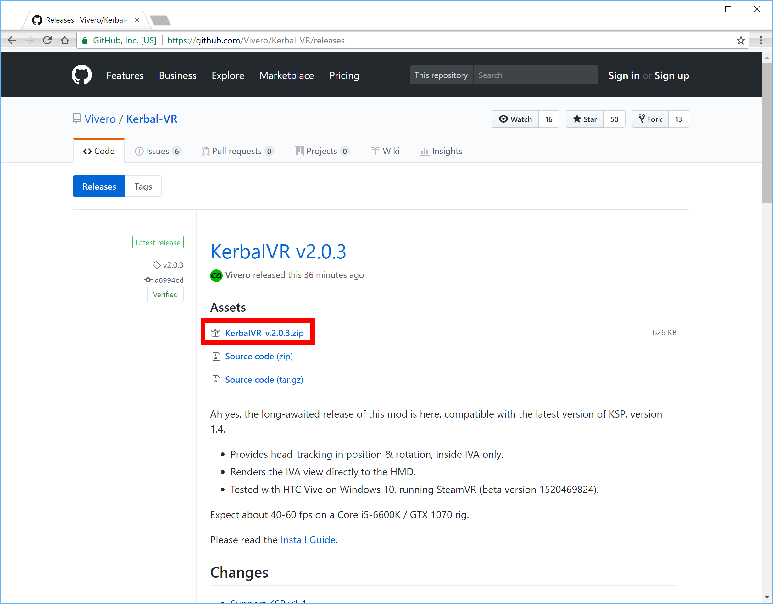The image size is (773, 604).
Task: Click the Explore navigation menu item
Action: pyautogui.click(x=227, y=75)
